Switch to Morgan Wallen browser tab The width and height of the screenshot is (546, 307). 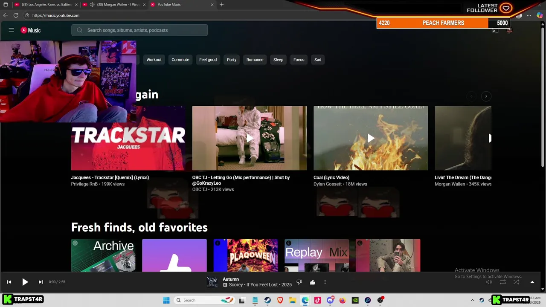[x=114, y=5]
